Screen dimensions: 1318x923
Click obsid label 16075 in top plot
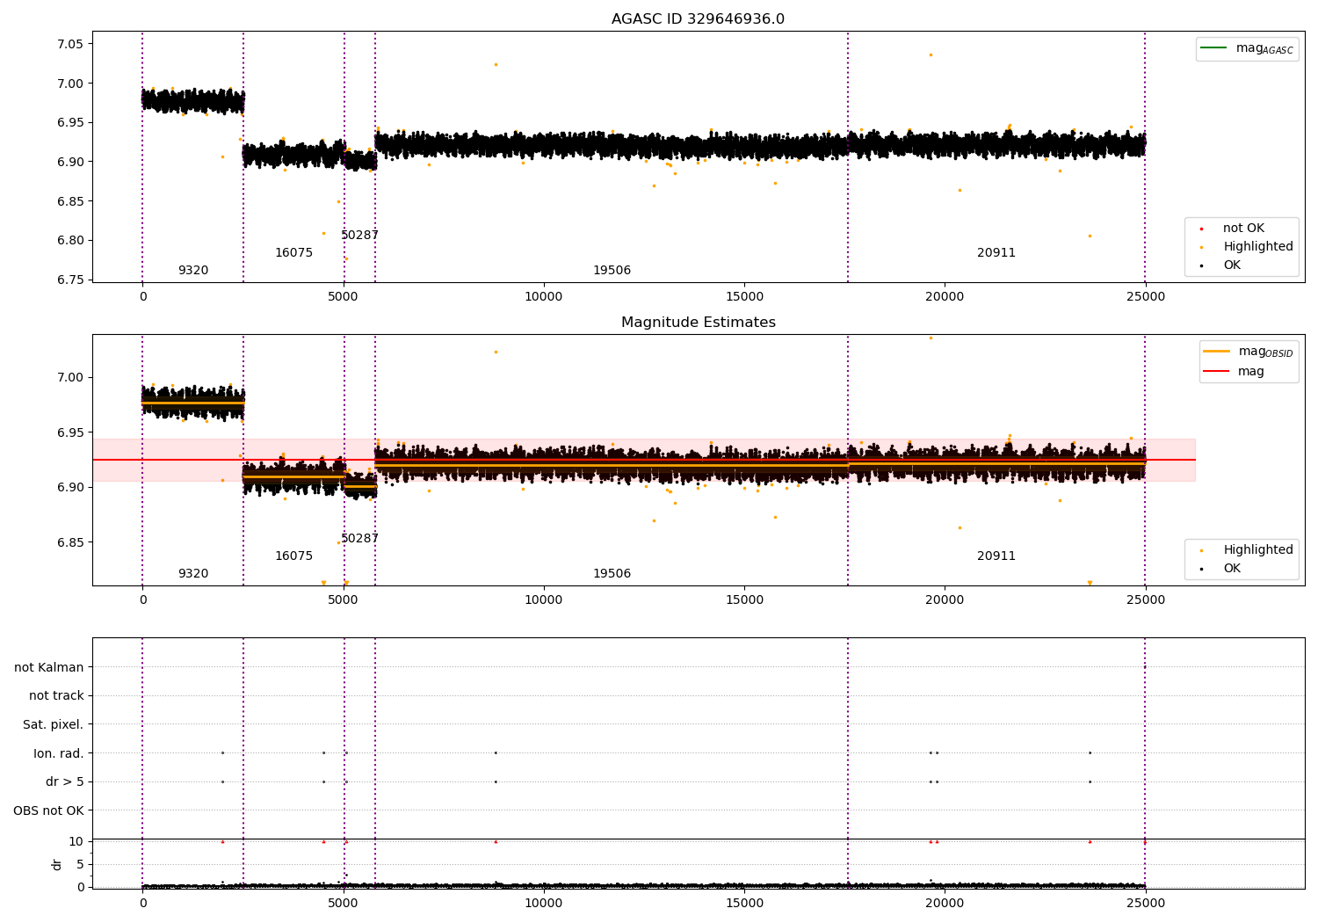coord(293,252)
